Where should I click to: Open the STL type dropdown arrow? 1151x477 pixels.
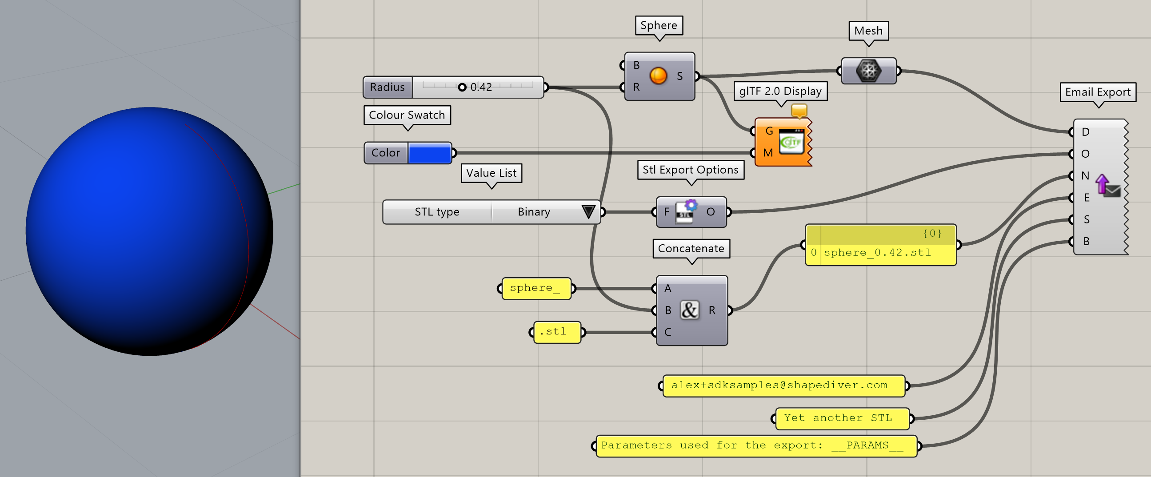[588, 212]
